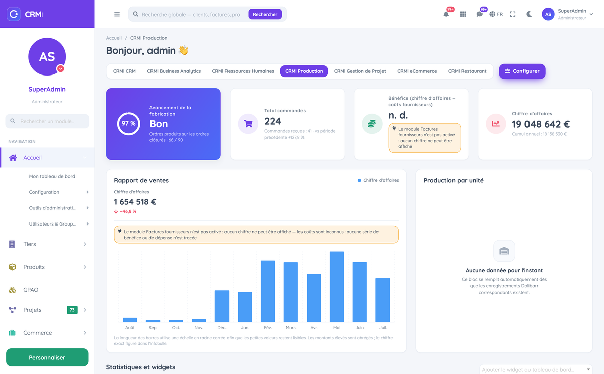Image resolution: width=604 pixels, height=374 pixels.
Task: Click the chart icon in Chiffre d'affaires card
Action: (x=496, y=124)
